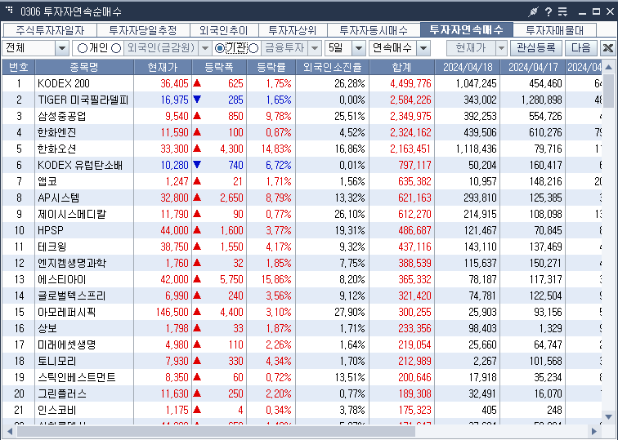Switch to 투자자당일추정 tab
The image size is (618, 440).
tap(143, 30)
